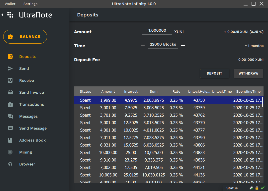Select deposit row with amount 3,001.00
This screenshot has height=191, width=268.
point(169,108)
